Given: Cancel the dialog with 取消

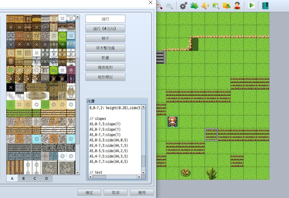Looking at the screenshot, I should pyautogui.click(x=115, y=192).
